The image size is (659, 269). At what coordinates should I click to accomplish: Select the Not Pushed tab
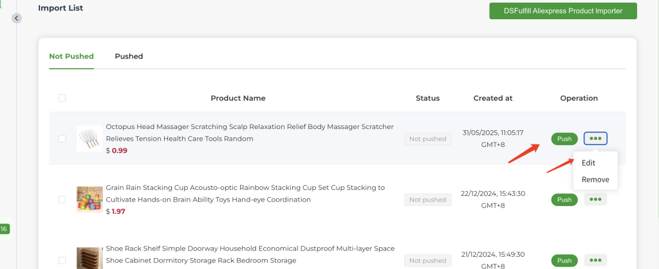point(71,56)
